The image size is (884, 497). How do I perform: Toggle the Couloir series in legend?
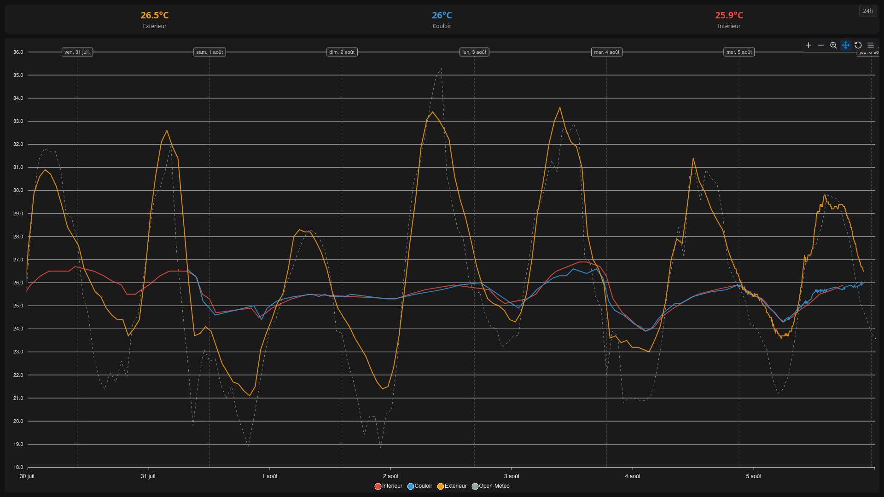(420, 486)
